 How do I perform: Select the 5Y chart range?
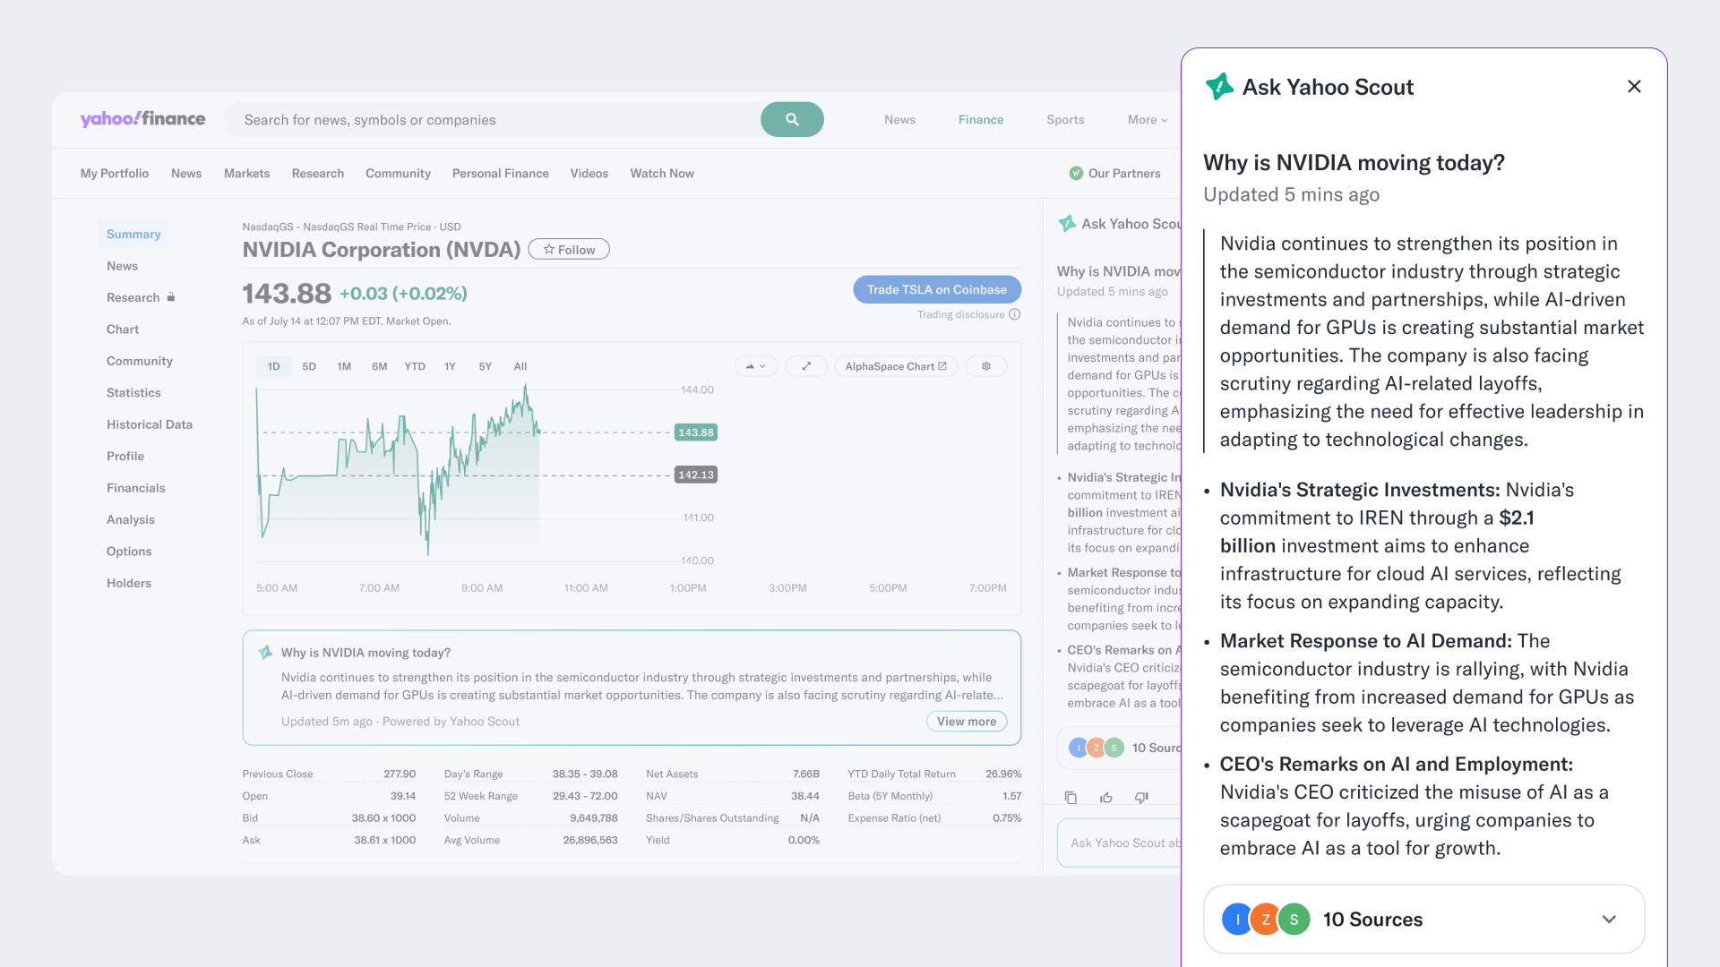486,366
